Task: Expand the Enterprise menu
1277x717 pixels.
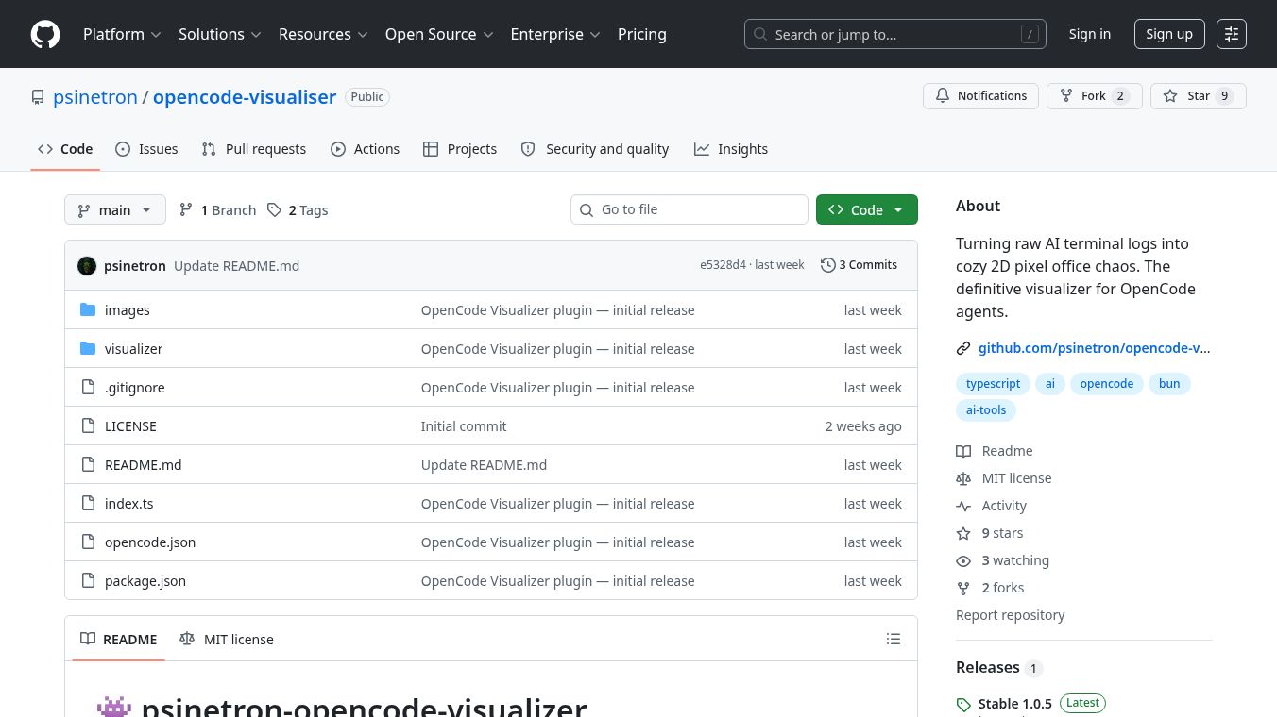Action: [555, 34]
